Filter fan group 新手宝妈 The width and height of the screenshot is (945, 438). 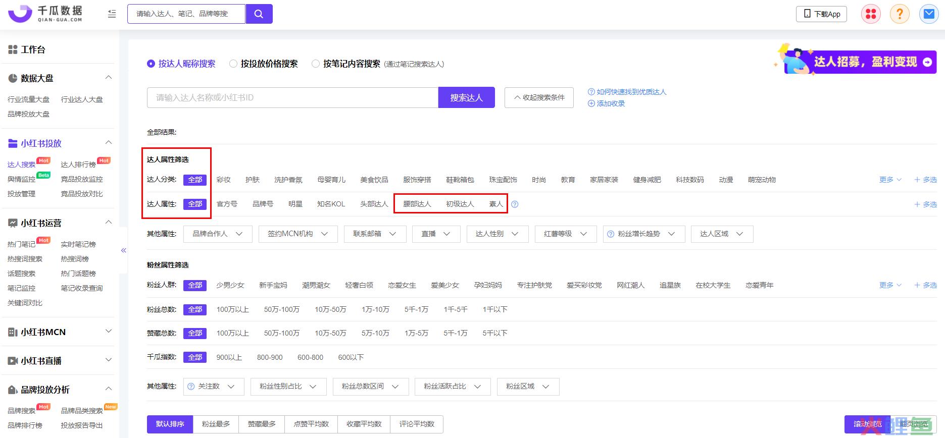(x=273, y=285)
